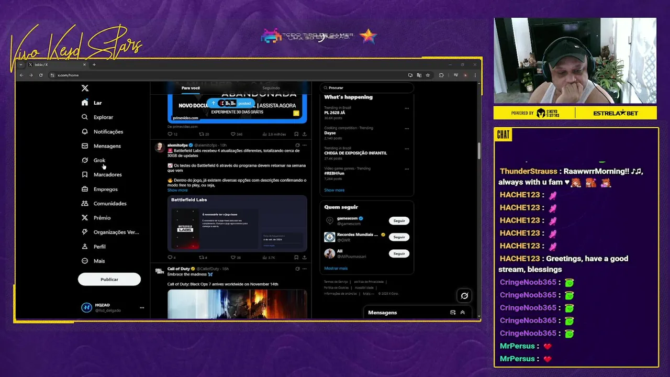The height and width of the screenshot is (377, 670).
Task: Open more options for alemitofps post
Action: [305, 145]
